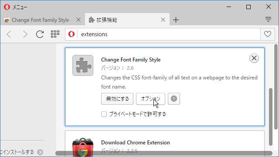
Task: Click the vertical scrollbar thumb
Action: click(271, 116)
